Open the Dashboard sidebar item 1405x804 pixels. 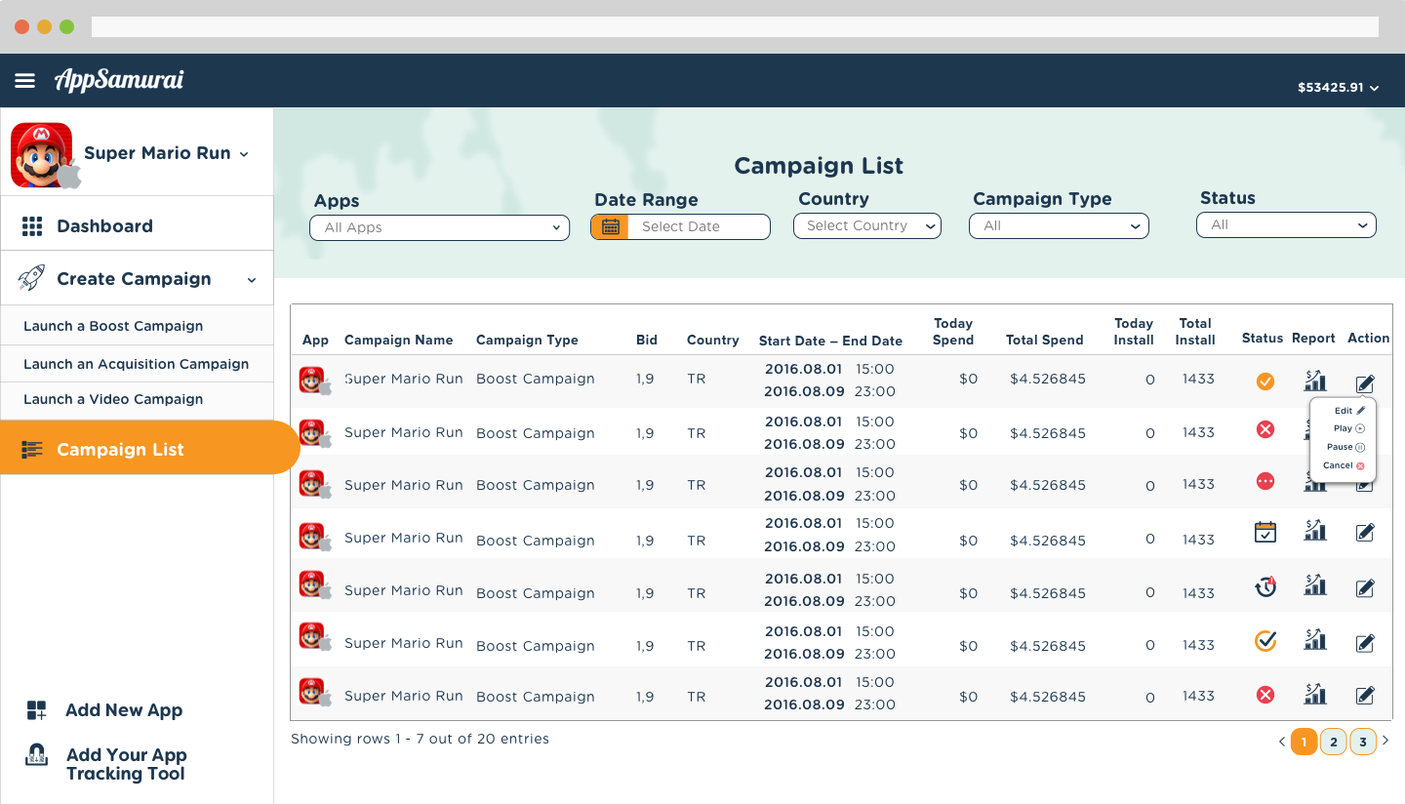click(x=137, y=226)
